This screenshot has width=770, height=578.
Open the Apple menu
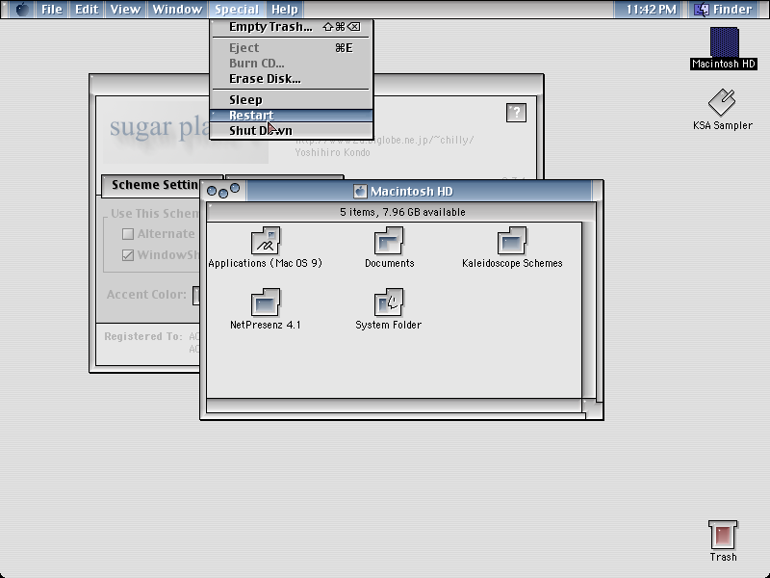21,10
